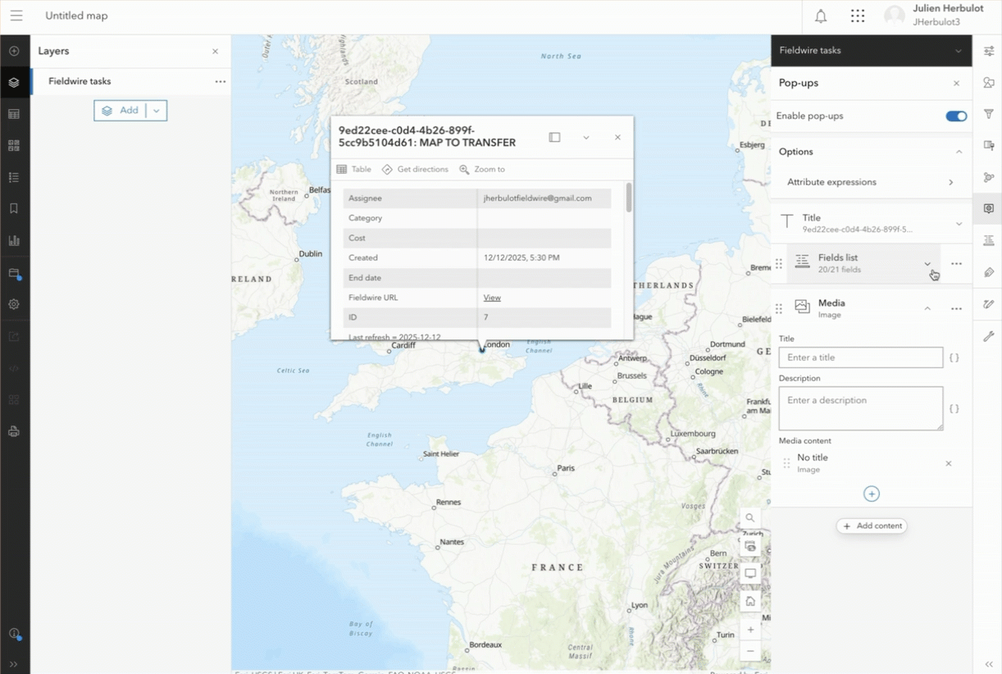Screen dimensions: 1002x674
Task: Click the notifications bell icon
Action: coord(820,16)
